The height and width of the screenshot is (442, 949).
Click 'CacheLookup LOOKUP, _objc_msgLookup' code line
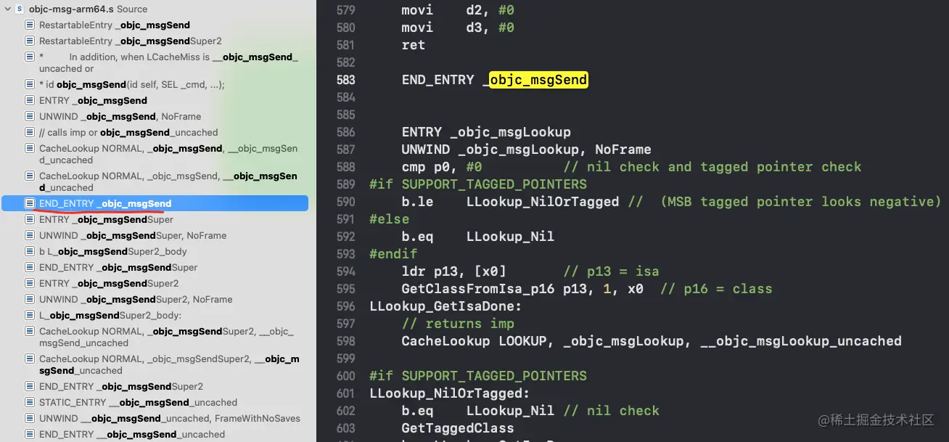(652, 341)
